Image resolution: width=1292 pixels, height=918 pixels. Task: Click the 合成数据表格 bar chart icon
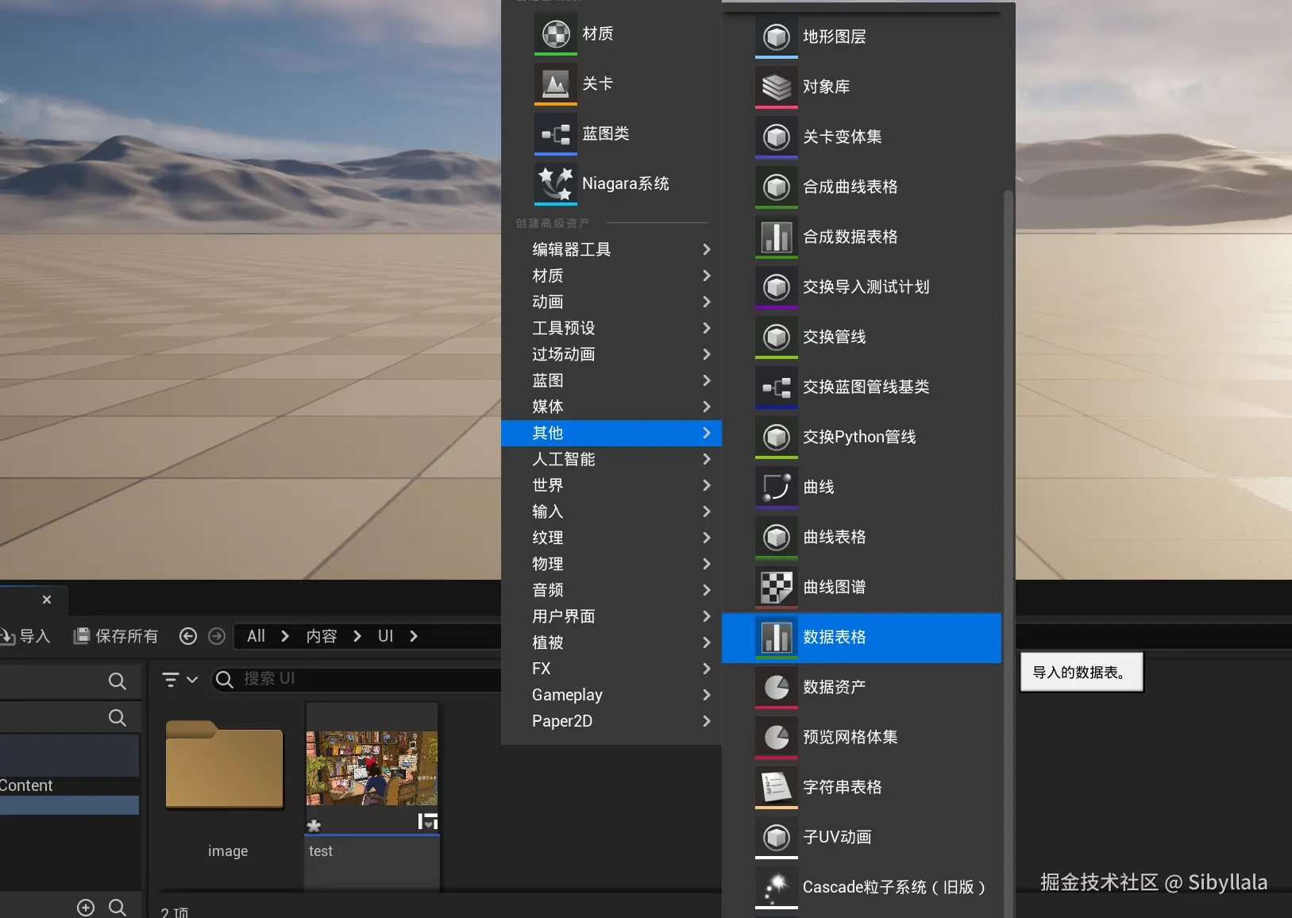pyautogui.click(x=776, y=237)
